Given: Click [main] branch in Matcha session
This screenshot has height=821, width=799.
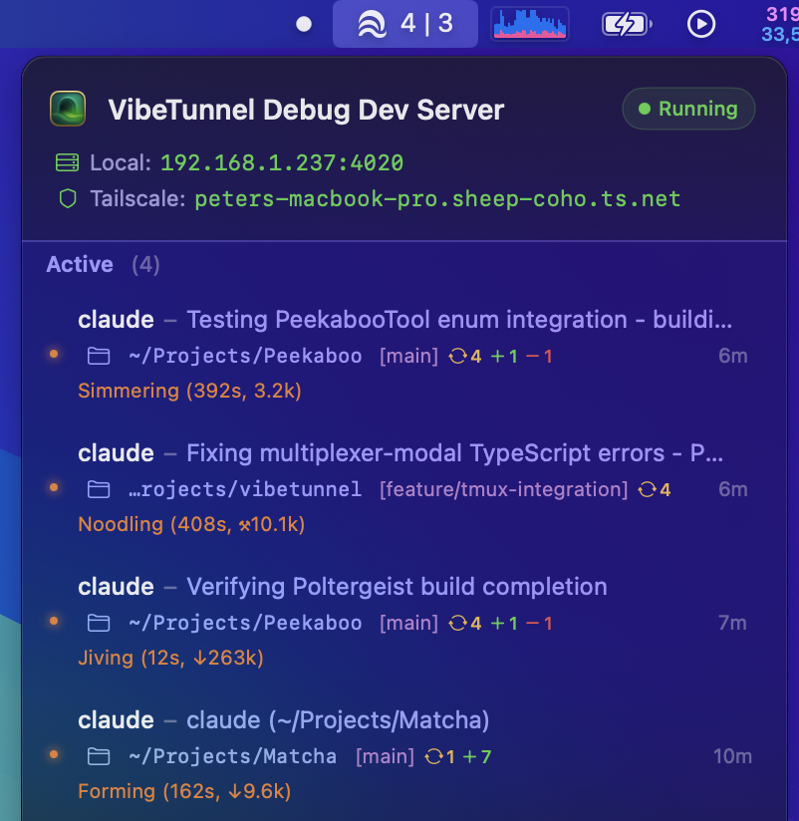Looking at the screenshot, I should (385, 756).
